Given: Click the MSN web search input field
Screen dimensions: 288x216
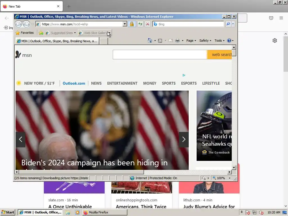Looking at the screenshot, I should [160, 55].
